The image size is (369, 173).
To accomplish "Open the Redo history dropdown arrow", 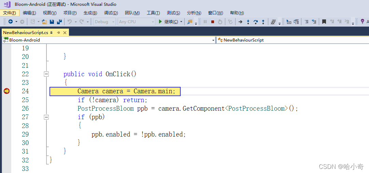I will pyautogui.click(x=87, y=21).
